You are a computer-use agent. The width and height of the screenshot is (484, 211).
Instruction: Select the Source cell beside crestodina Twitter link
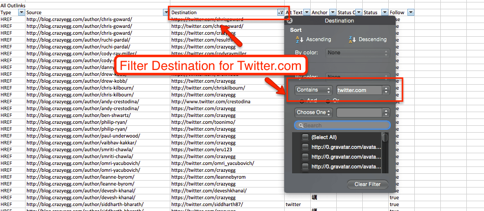98,102
